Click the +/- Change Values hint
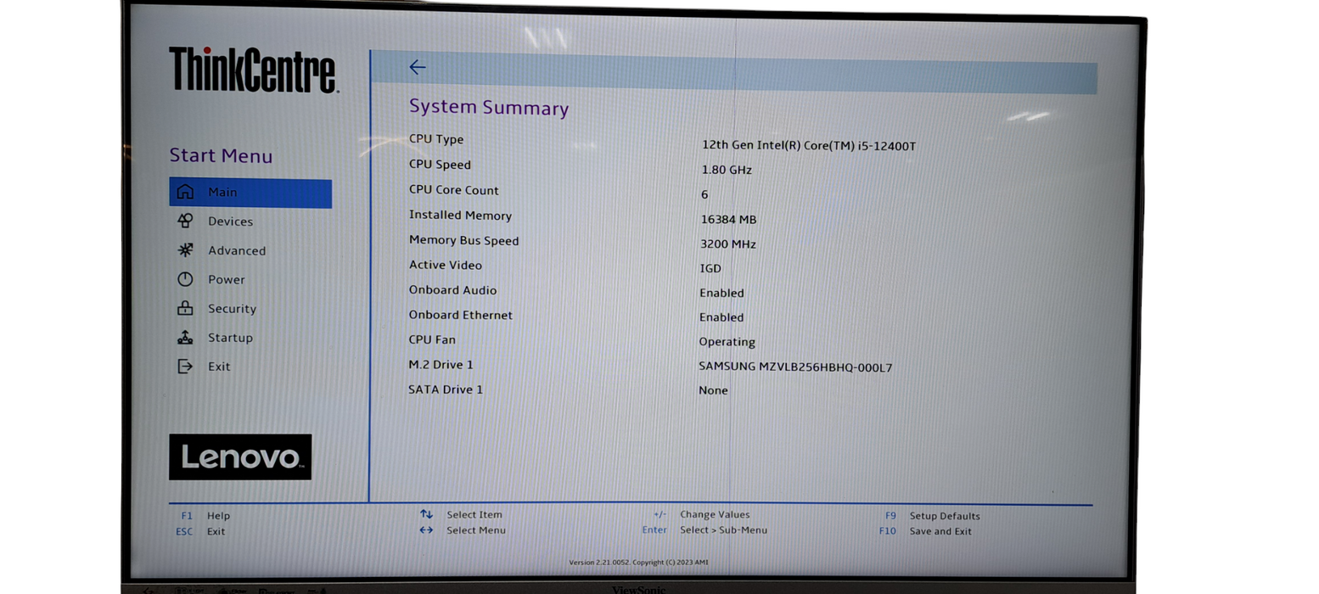The image size is (1319, 594). [701, 514]
